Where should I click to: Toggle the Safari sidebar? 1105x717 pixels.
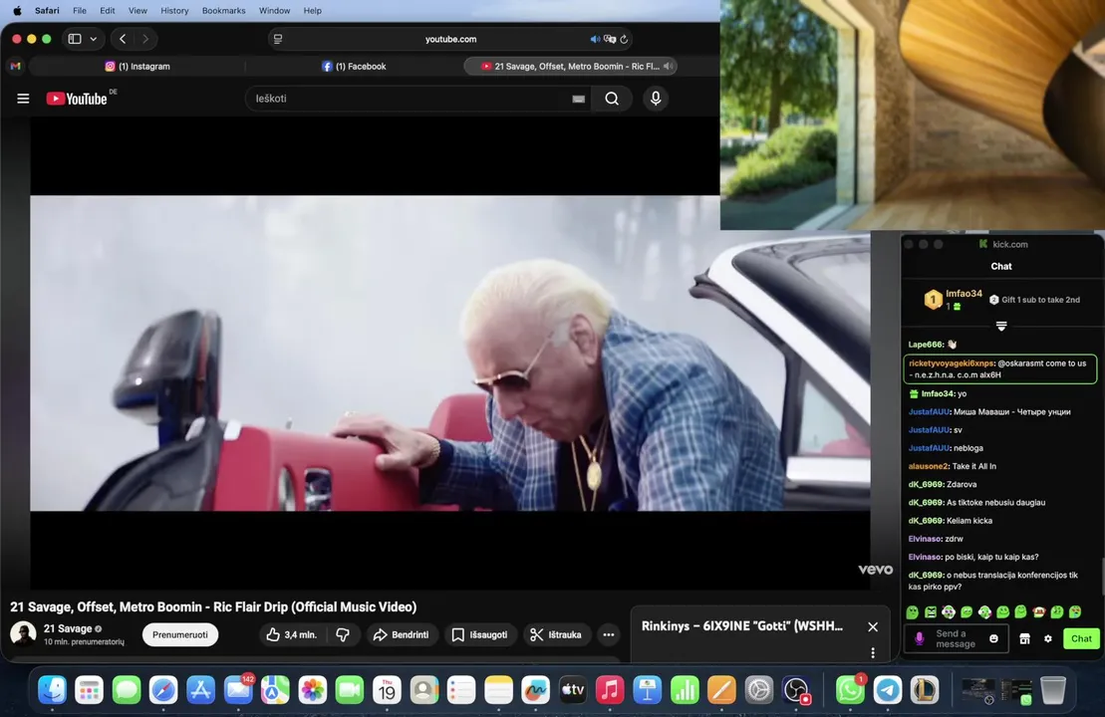click(x=75, y=39)
